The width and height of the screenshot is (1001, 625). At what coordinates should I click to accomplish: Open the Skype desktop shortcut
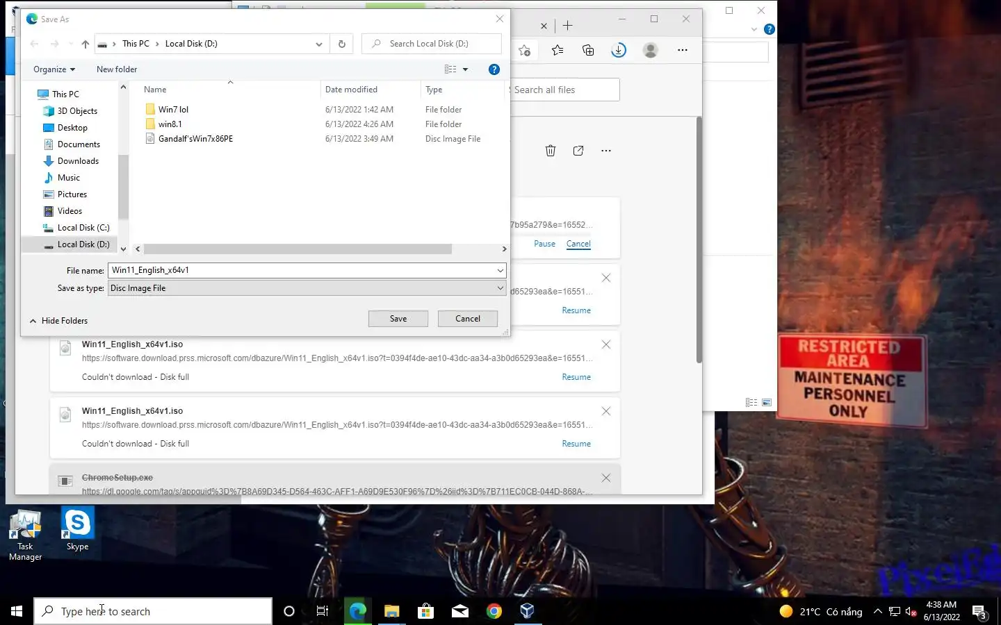click(77, 530)
